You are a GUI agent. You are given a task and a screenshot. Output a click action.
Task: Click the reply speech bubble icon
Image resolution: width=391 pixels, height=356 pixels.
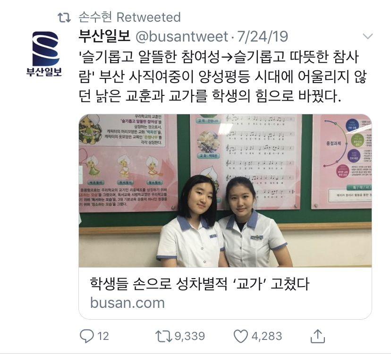[x=87, y=336]
